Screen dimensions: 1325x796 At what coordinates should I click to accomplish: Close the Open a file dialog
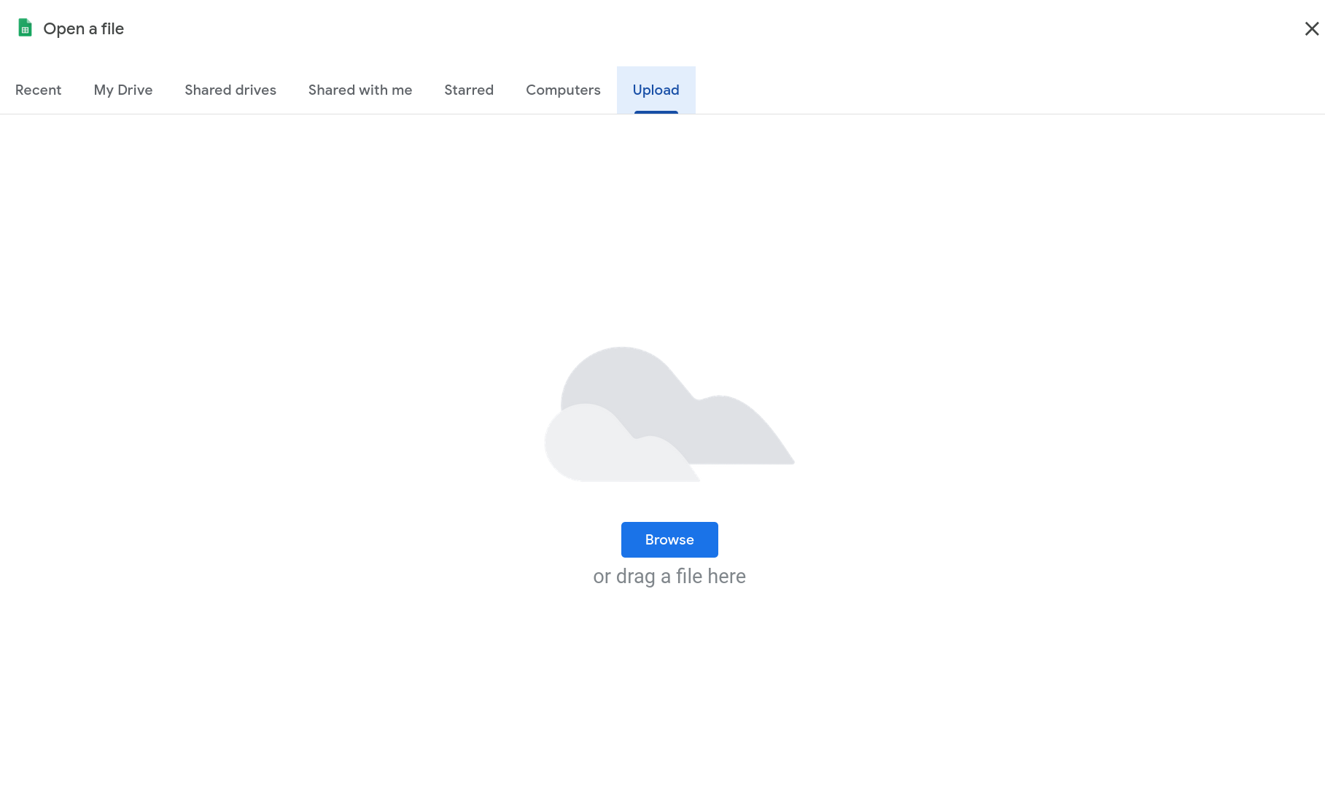(1311, 28)
